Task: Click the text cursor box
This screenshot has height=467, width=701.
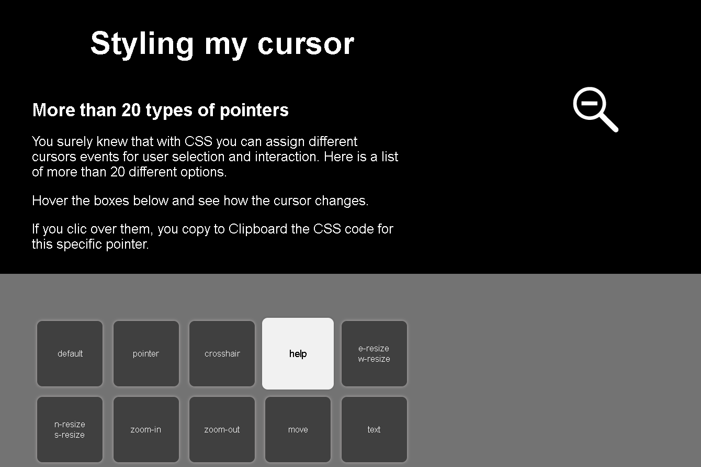Action: pyautogui.click(x=374, y=429)
